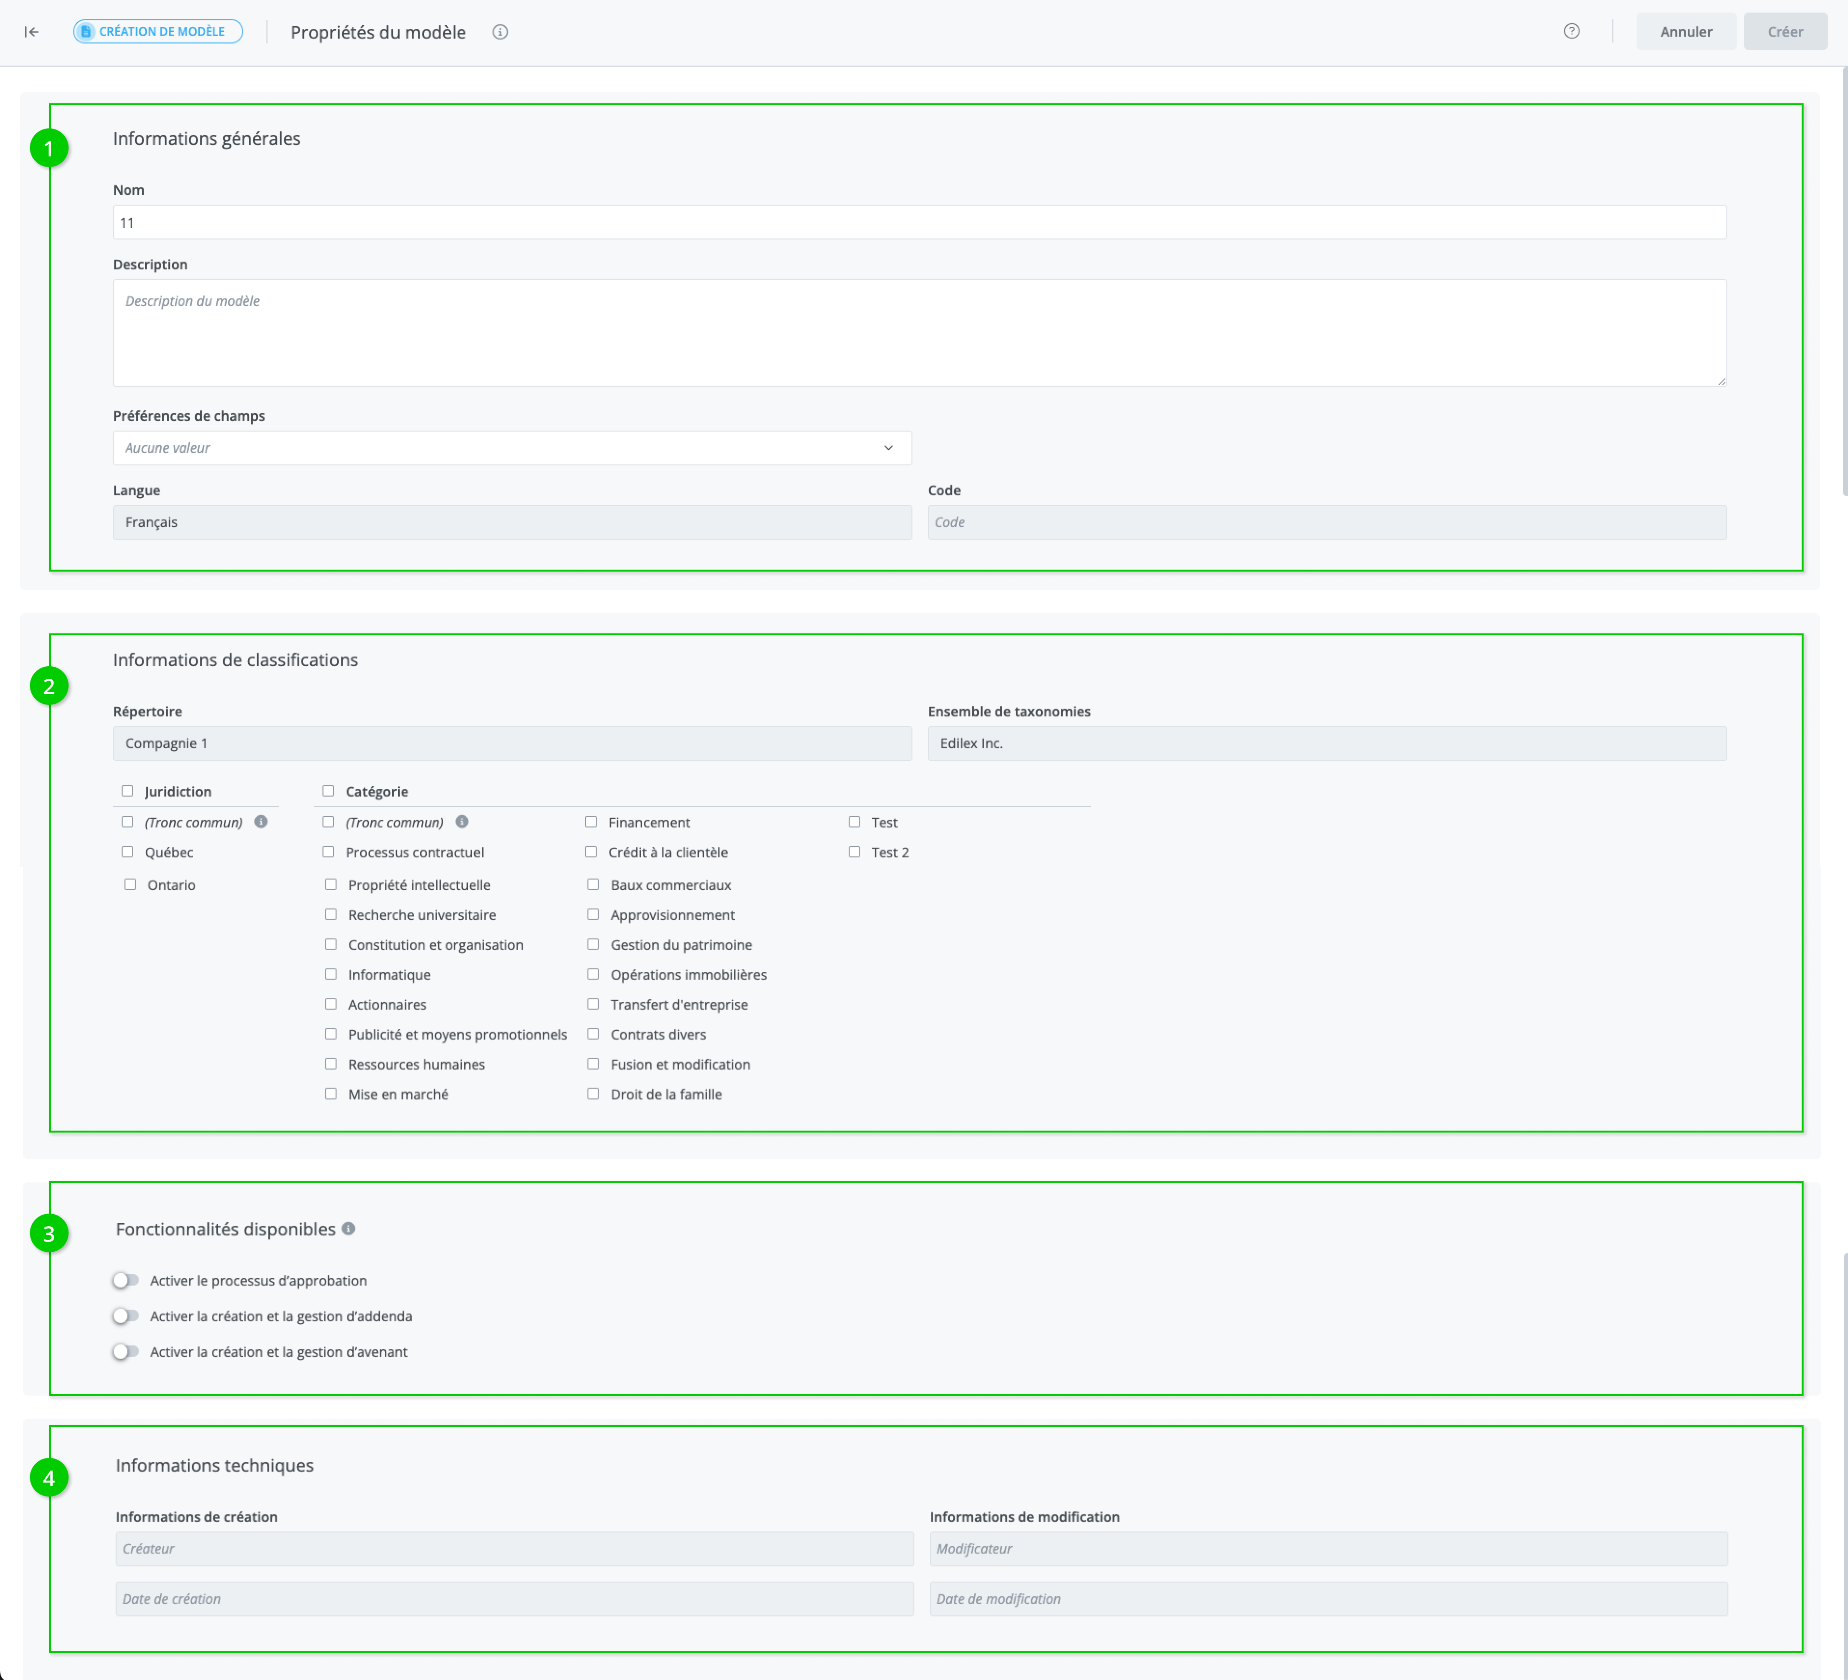Click info icon next to Catégorie Tronc commun
The height and width of the screenshot is (1680, 1848).
[x=462, y=822]
